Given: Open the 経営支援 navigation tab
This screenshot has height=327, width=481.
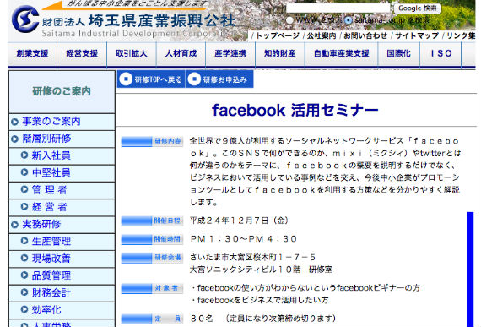Looking at the screenshot, I should click(82, 54).
